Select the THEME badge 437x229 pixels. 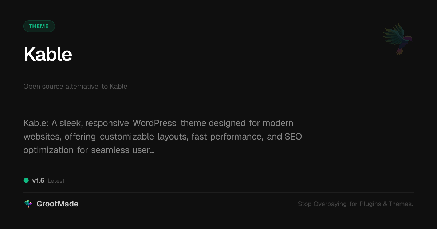pyautogui.click(x=39, y=26)
